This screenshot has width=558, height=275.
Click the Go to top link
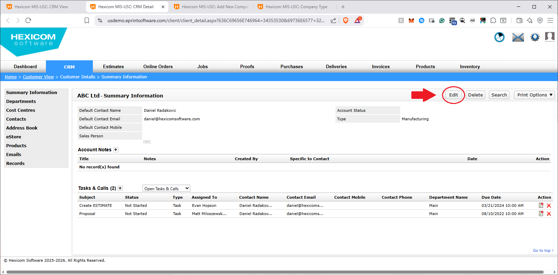coord(543,250)
